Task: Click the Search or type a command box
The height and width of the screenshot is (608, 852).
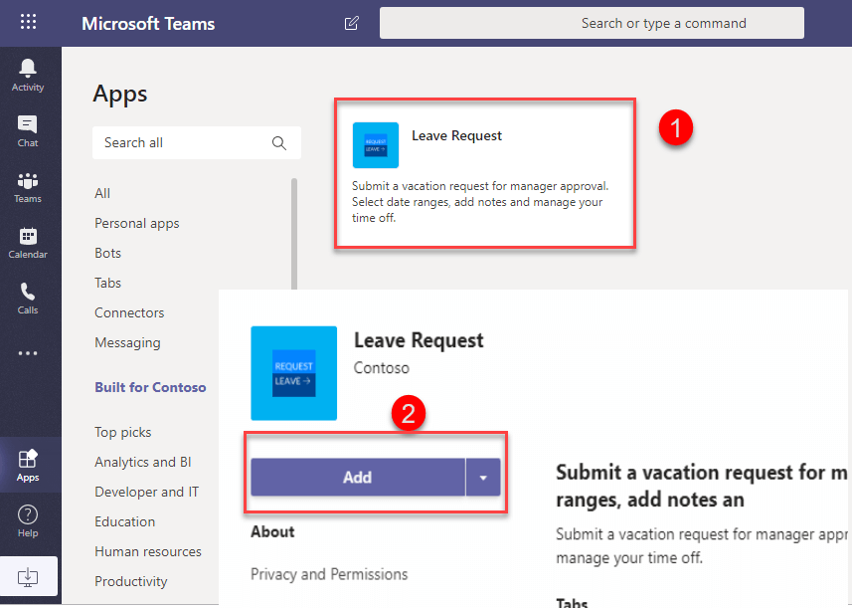Action: pyautogui.click(x=592, y=23)
